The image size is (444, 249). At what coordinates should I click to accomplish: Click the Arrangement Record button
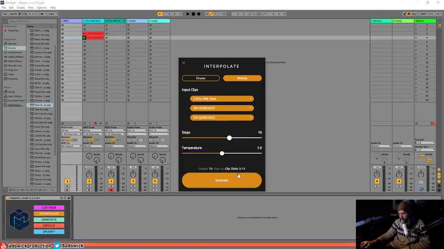click(x=198, y=14)
